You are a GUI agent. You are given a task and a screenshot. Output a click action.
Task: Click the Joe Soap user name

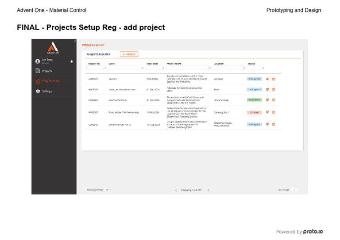point(47,60)
